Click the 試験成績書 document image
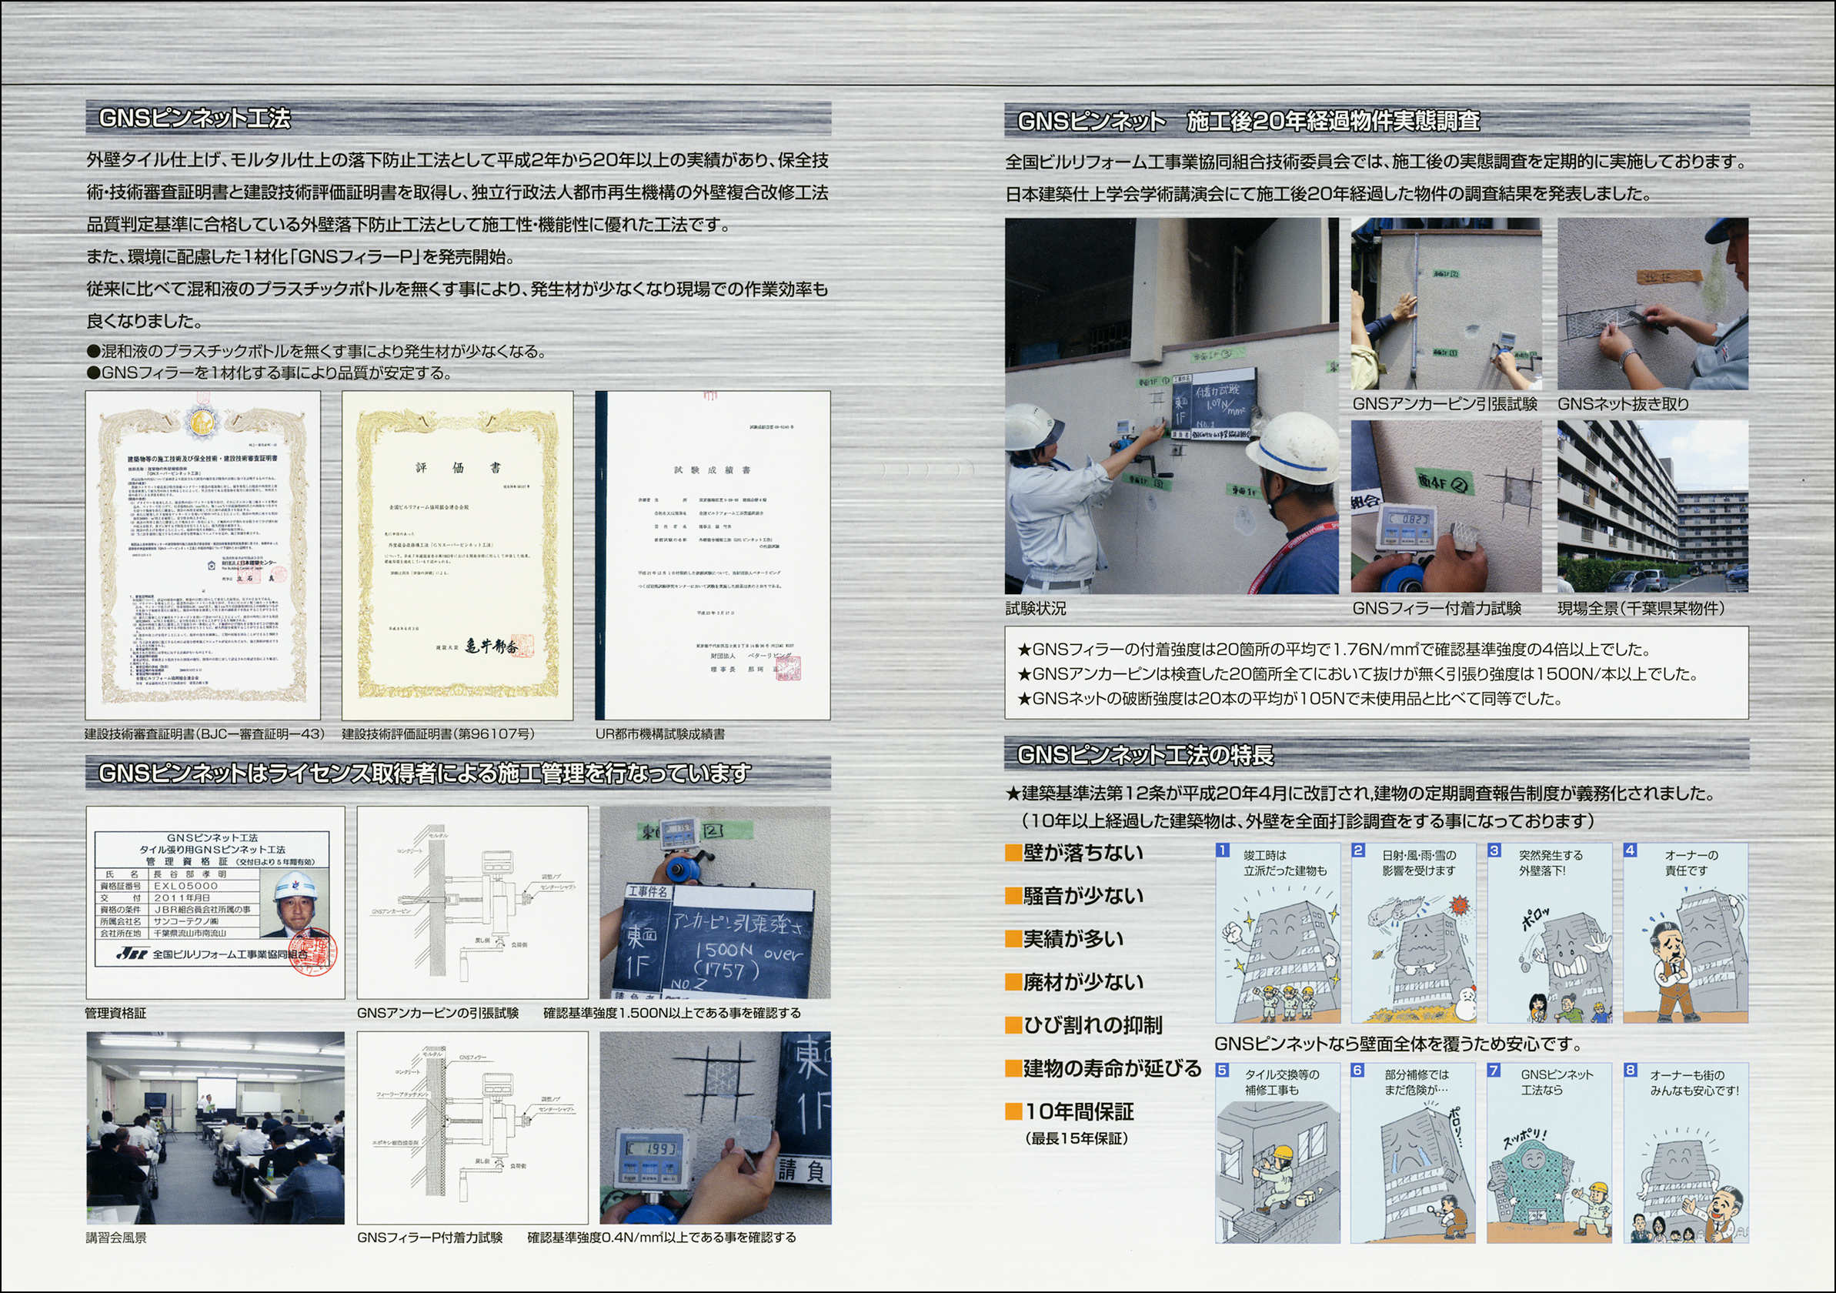Screen dimensions: 1836x1293 click(713, 555)
